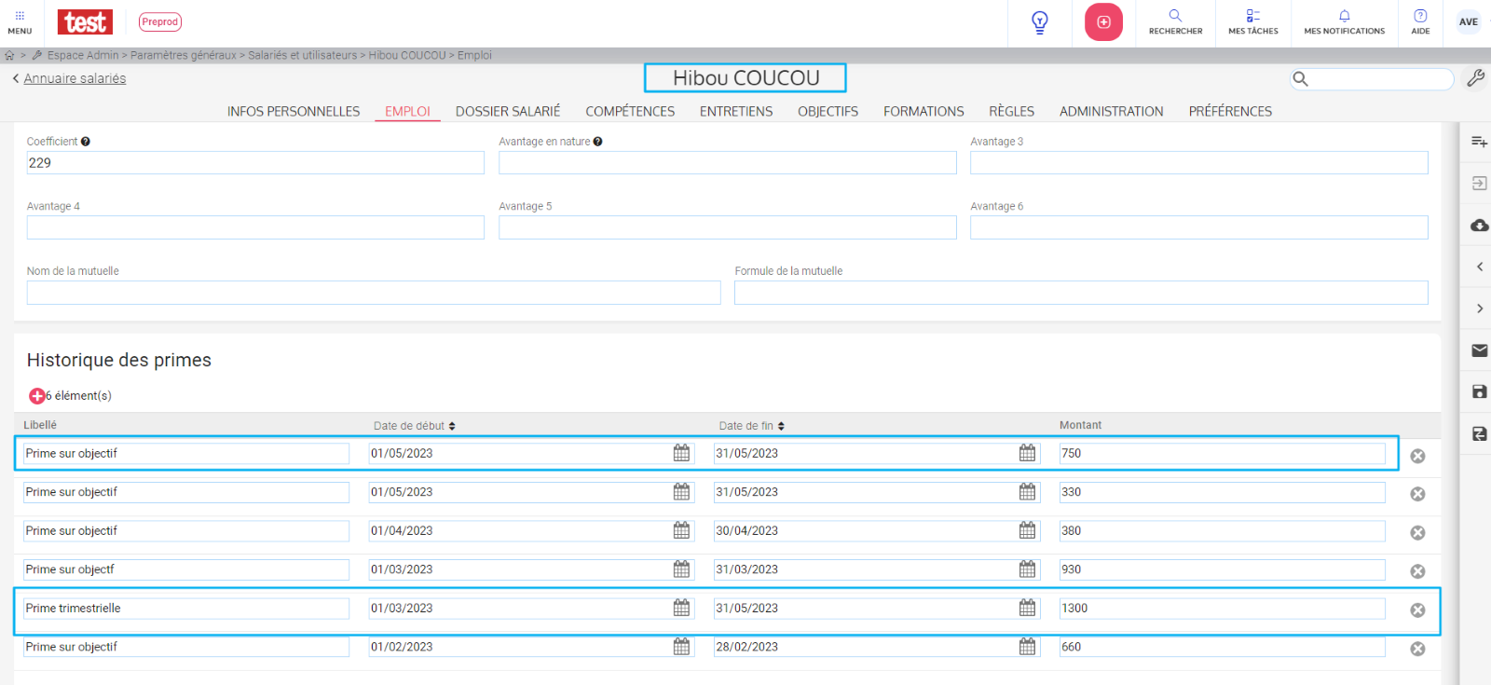1491x685 pixels.
Task: Click the Nom de la mutuelle field
Action: coord(374,293)
